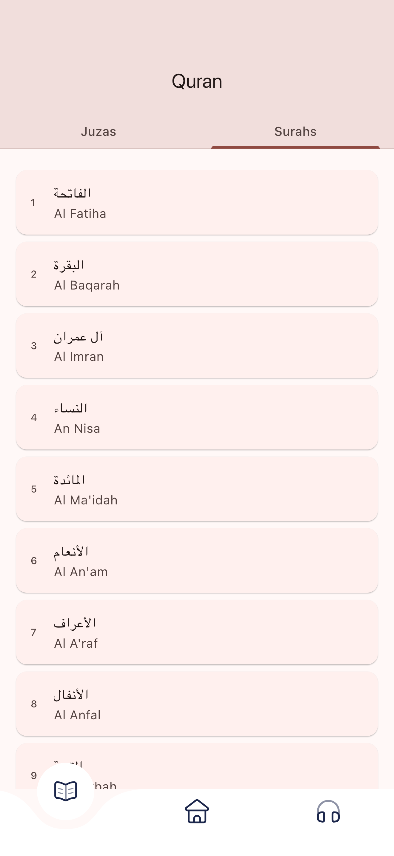Click the Quran page title
The width and height of the screenshot is (394, 856).
197,81
